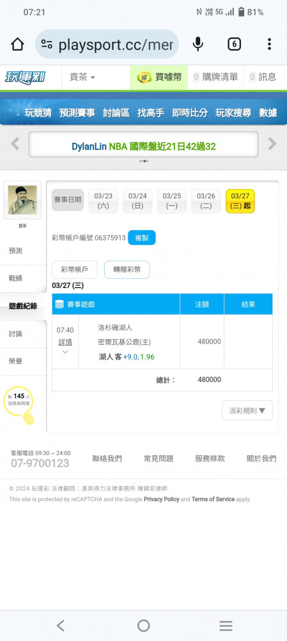Click the user avatar thumbnail

click(x=22, y=200)
